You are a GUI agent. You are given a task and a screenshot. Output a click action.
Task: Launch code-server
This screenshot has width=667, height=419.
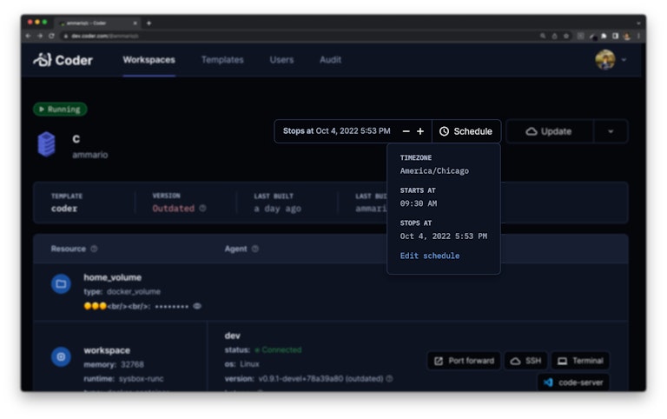pyautogui.click(x=573, y=382)
